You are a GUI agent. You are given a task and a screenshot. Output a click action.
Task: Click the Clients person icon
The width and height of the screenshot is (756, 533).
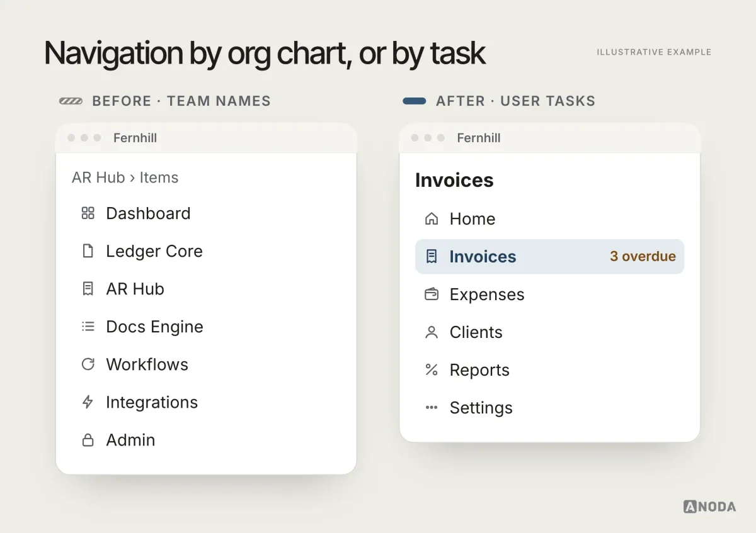coord(432,332)
